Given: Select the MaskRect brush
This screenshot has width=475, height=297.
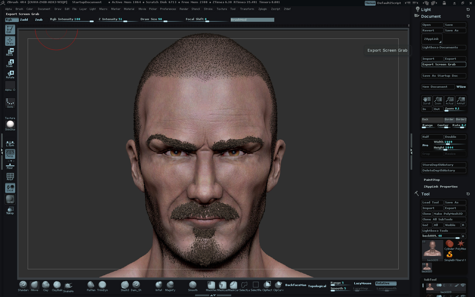Looking at the screenshot, I should click(211, 286).
